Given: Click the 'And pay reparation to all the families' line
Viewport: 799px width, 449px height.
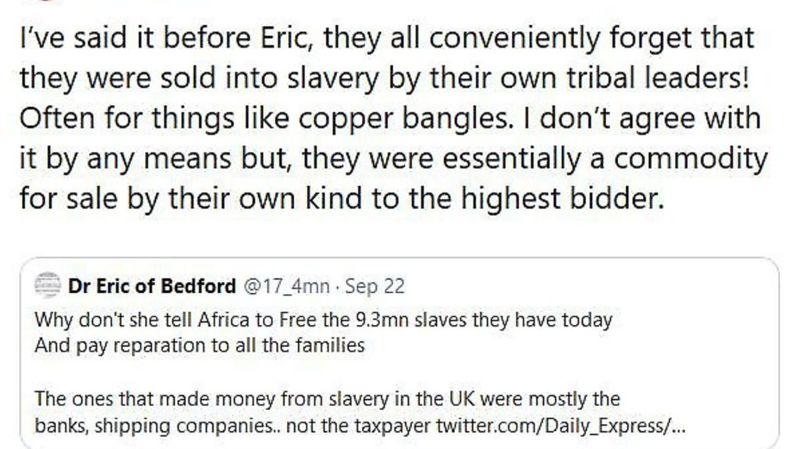Looking at the screenshot, I should pos(200,345).
